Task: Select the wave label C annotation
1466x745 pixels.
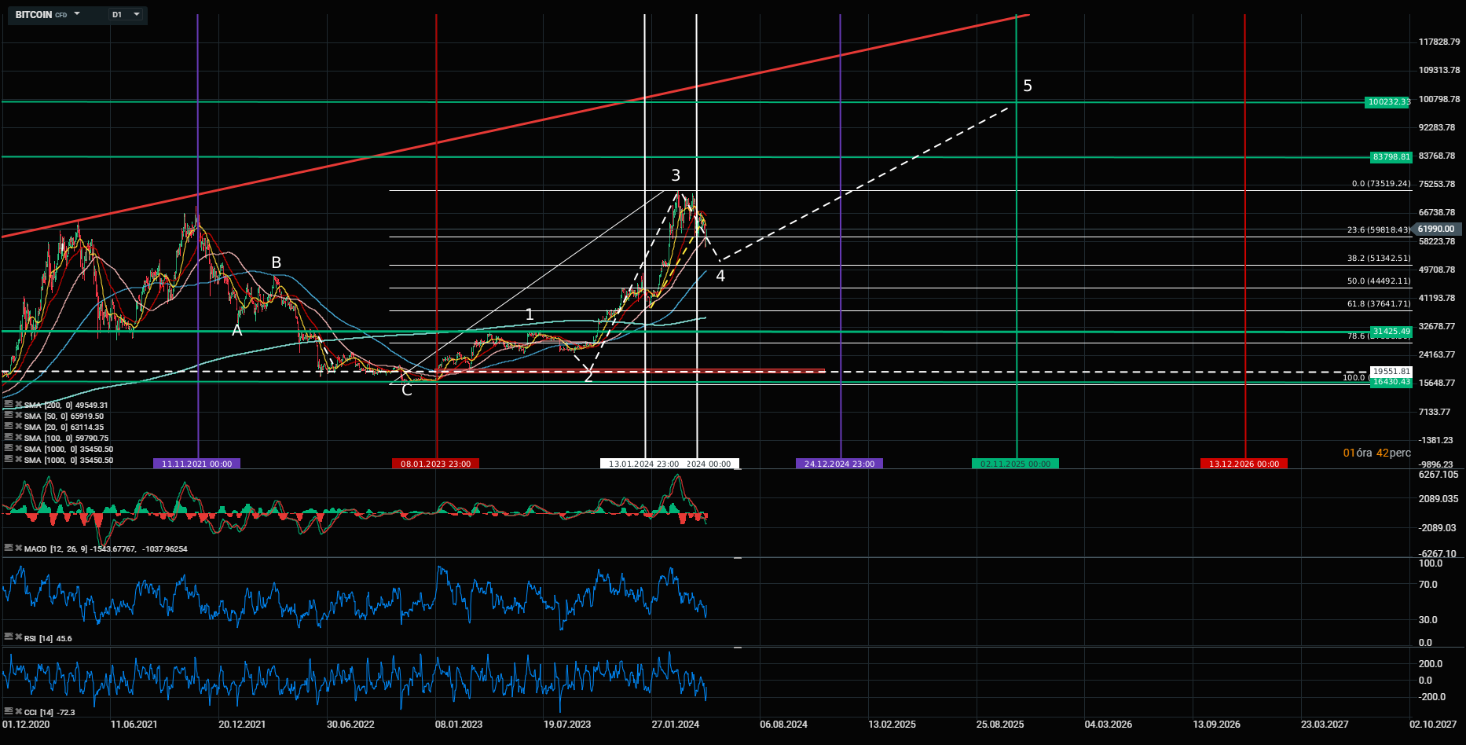Action: click(407, 390)
